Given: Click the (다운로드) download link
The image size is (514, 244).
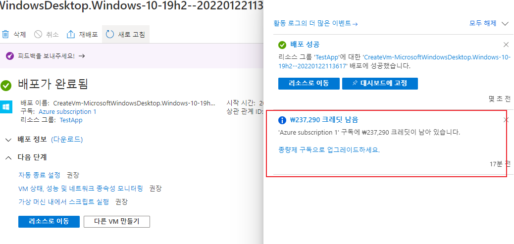Looking at the screenshot, I should coord(67,140).
